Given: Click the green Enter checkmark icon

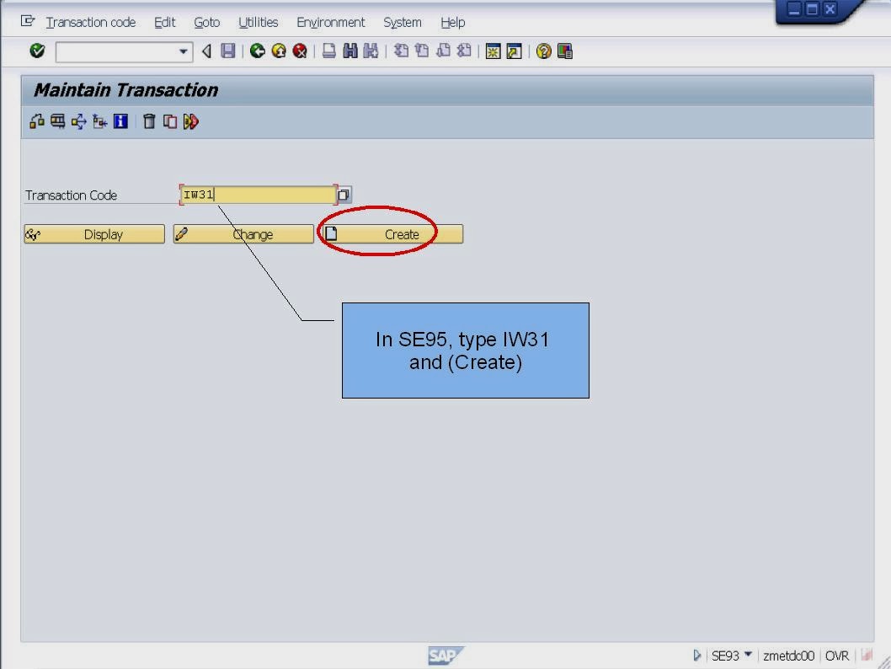Looking at the screenshot, I should [35, 51].
